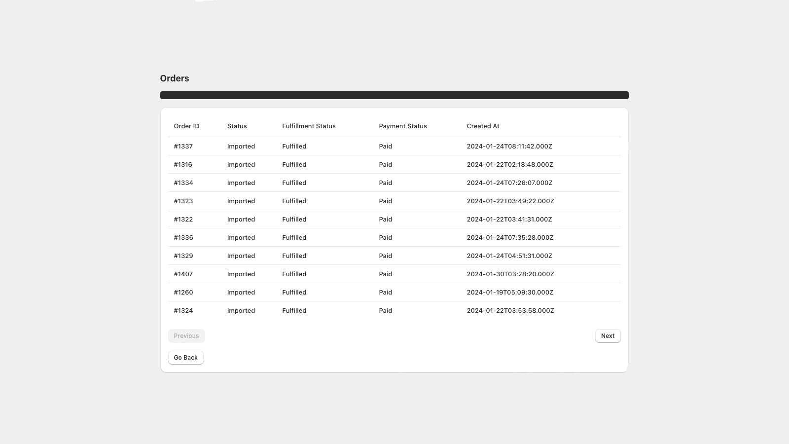Select the Fulfillment Status column header

point(309,126)
